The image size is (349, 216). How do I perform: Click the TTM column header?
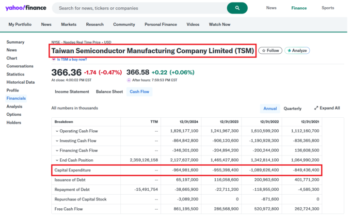154,122
